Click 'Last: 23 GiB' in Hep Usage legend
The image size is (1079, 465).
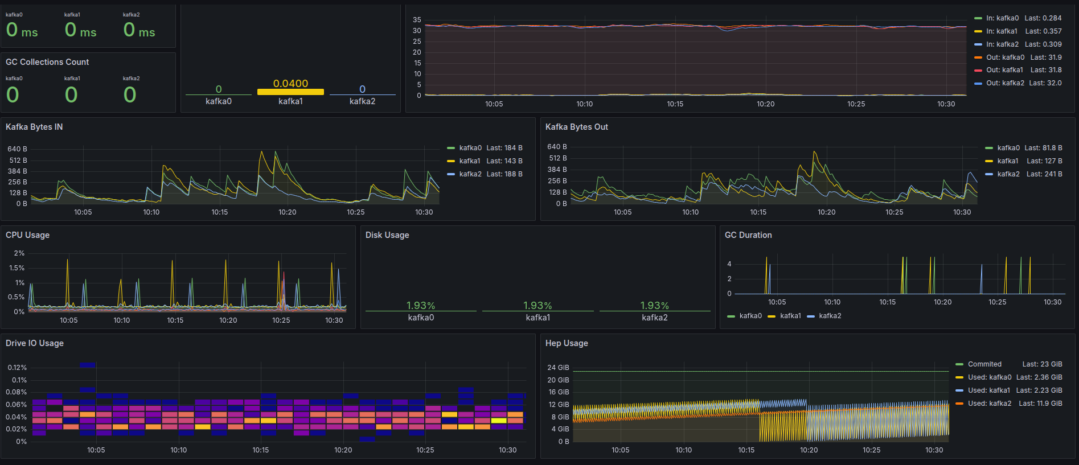[x=1042, y=364]
